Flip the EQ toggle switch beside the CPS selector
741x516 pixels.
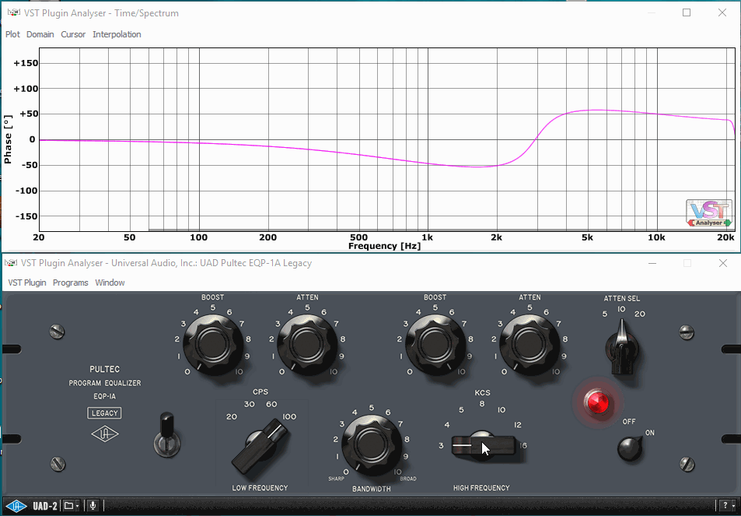[x=167, y=434]
